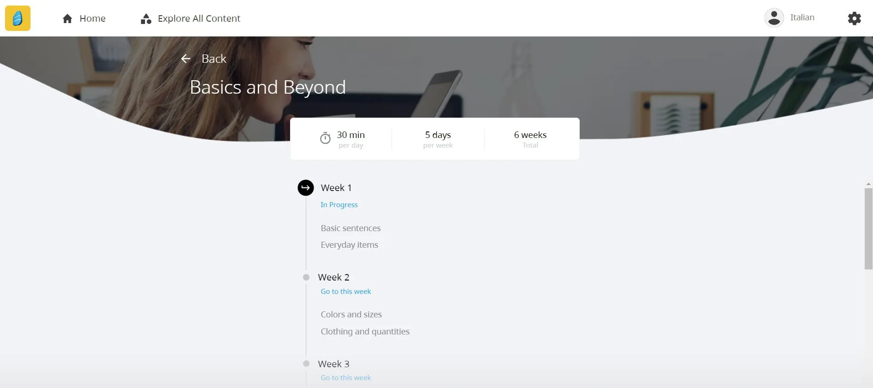Click the In Progress status link
The height and width of the screenshot is (388, 873).
click(339, 205)
